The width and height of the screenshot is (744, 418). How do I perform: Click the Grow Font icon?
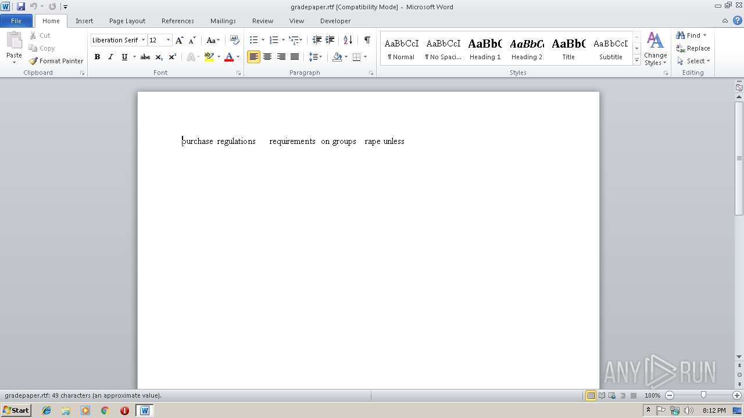click(180, 40)
